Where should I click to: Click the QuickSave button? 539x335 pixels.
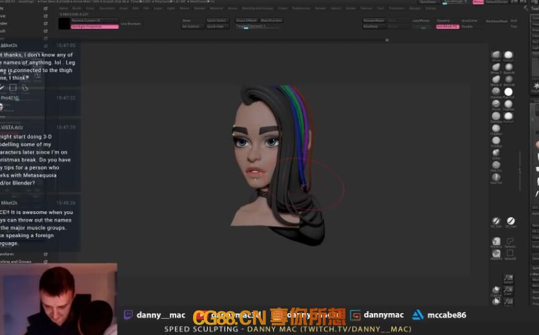tap(429, 2)
